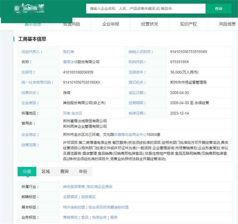238x224 pixels.
Task: Open the 张红甫企业查询 link
Action: tap(99, 187)
